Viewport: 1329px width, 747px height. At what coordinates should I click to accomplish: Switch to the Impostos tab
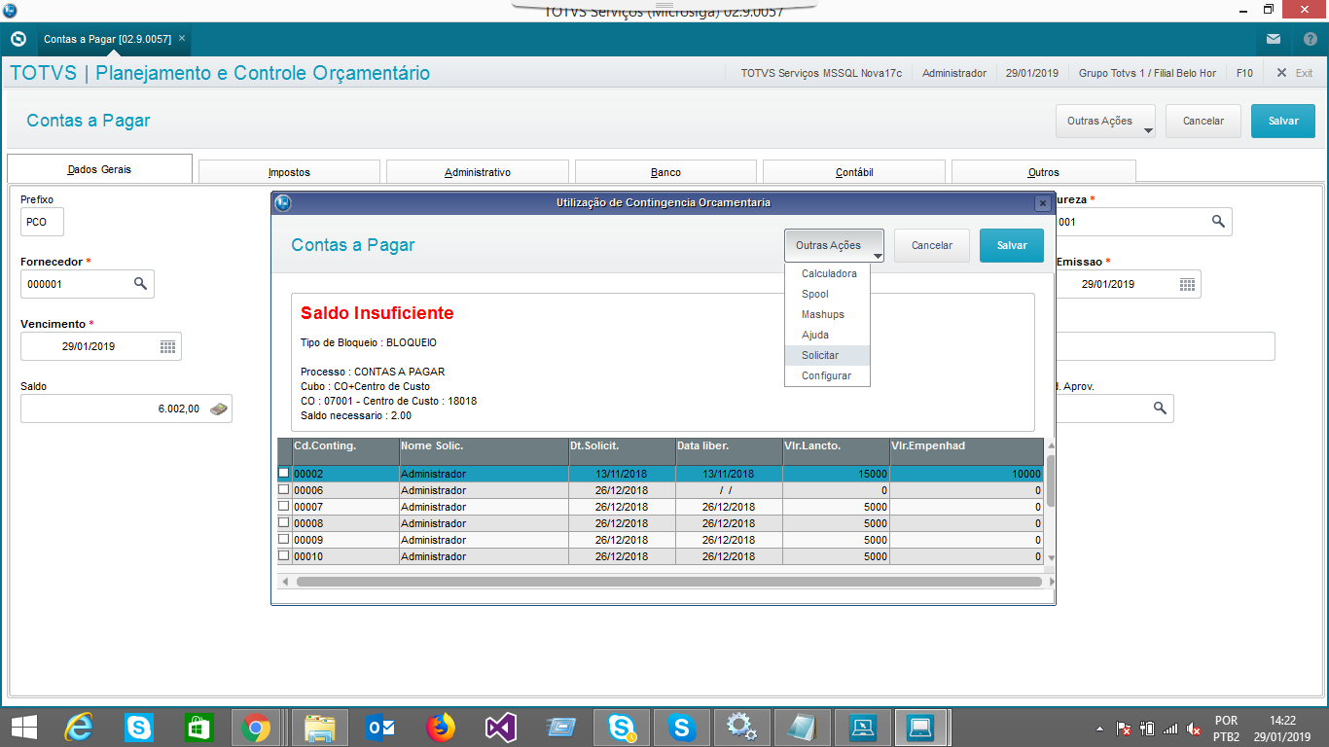pos(289,172)
